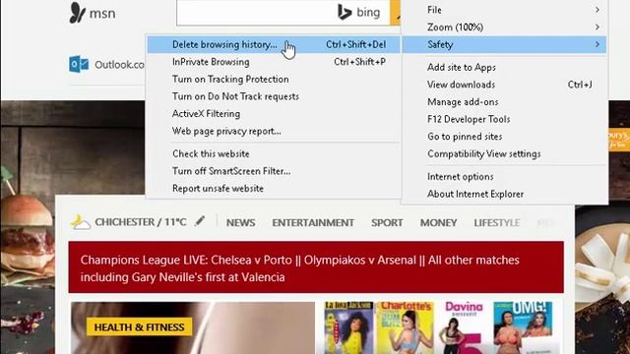Open F12 Developer Tools
Viewport: 630px width, 354px height.
504,119
